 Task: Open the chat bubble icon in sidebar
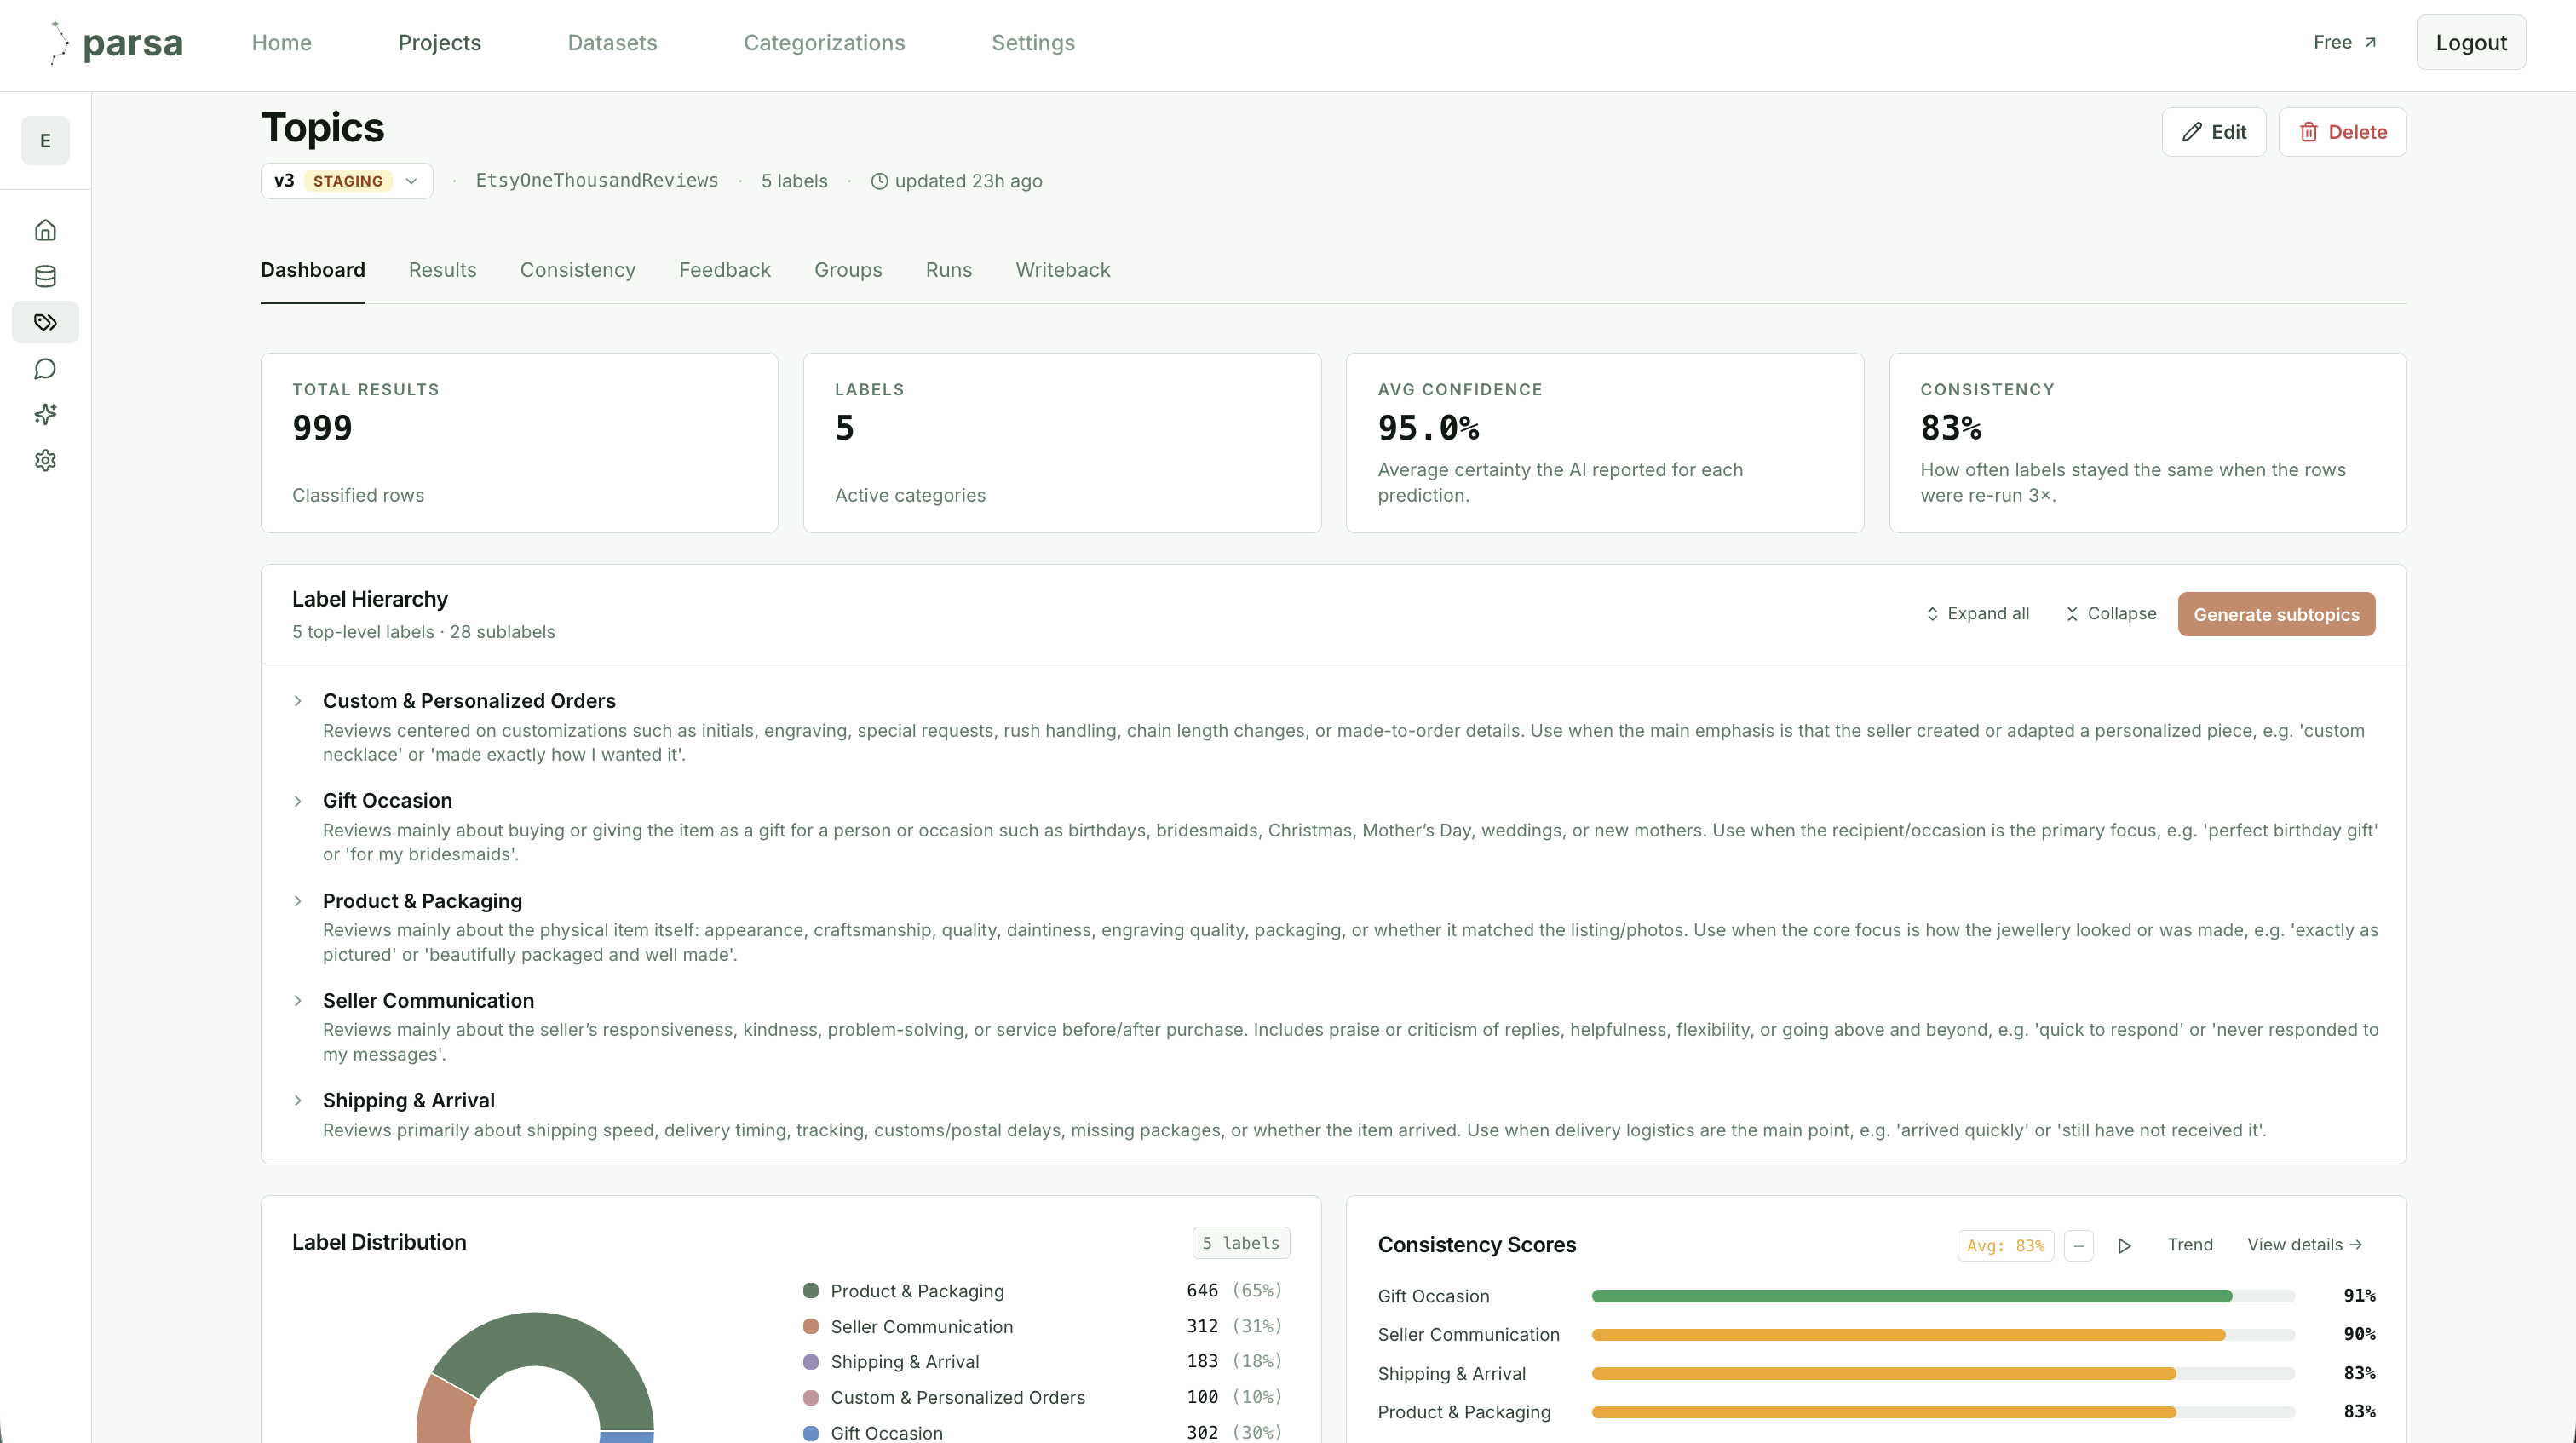[45, 368]
